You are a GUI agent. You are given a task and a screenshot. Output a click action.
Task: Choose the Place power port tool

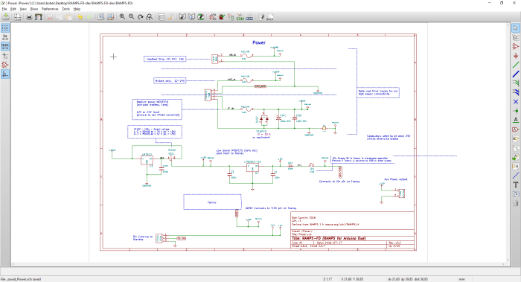515,56
